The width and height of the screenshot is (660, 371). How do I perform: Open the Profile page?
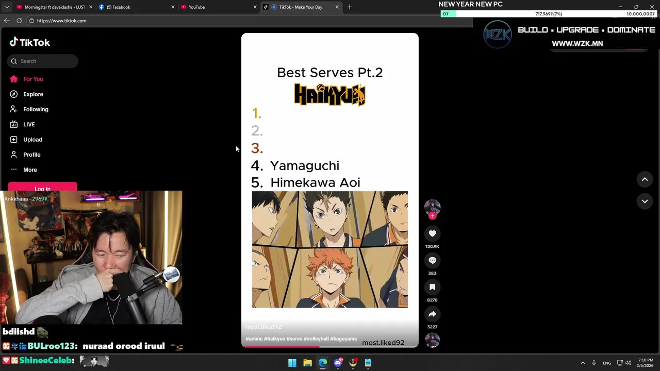pos(31,155)
